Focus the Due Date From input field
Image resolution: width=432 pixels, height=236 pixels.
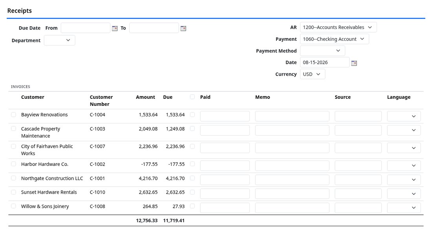point(85,28)
